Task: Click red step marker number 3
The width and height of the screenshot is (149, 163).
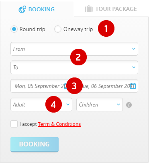Action: (74, 86)
